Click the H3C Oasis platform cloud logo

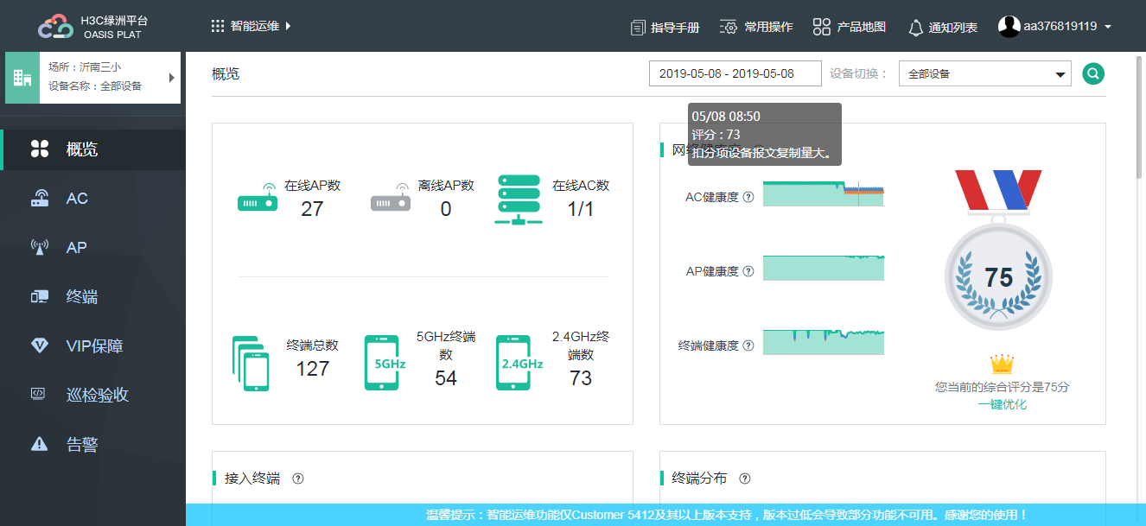(56, 27)
